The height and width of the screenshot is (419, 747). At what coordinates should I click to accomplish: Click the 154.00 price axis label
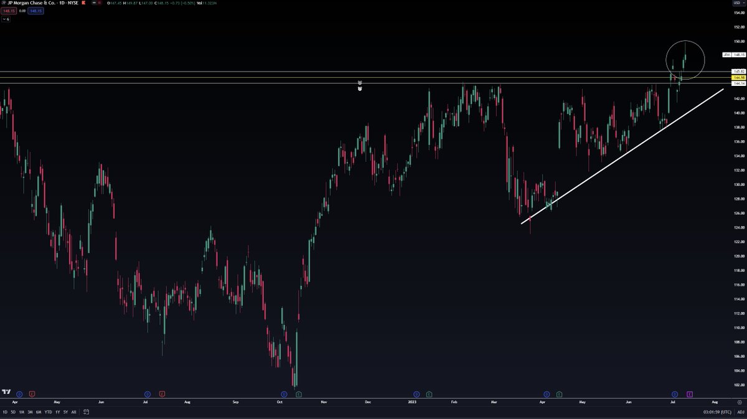(738, 13)
